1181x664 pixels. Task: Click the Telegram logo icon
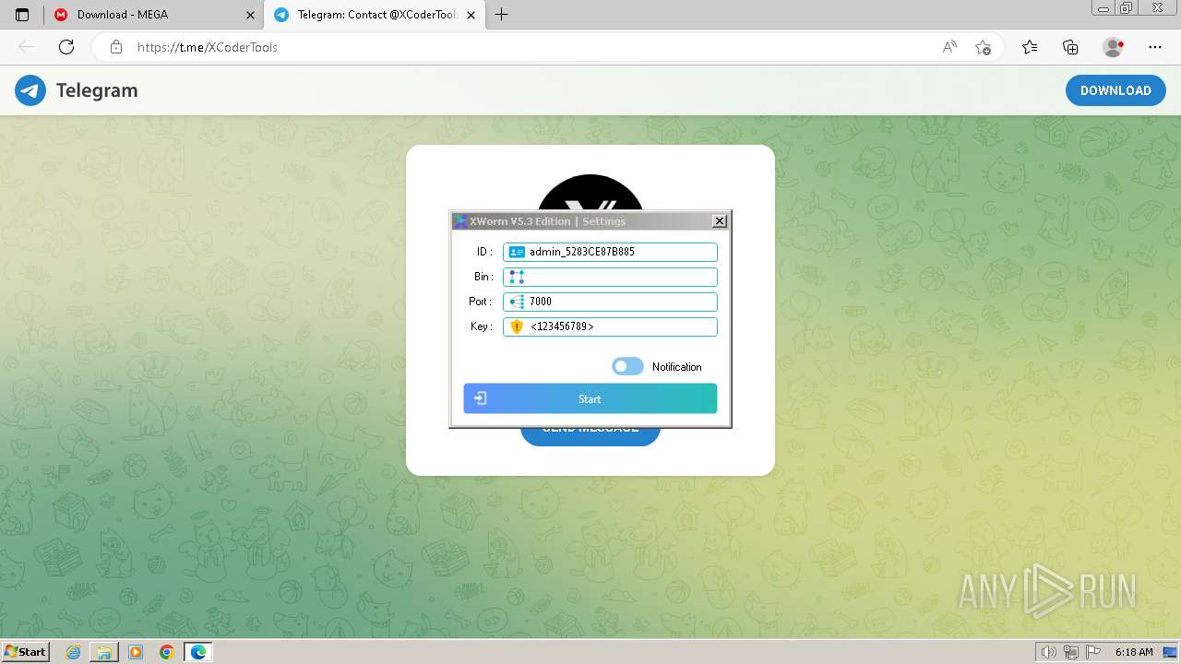[x=30, y=90]
